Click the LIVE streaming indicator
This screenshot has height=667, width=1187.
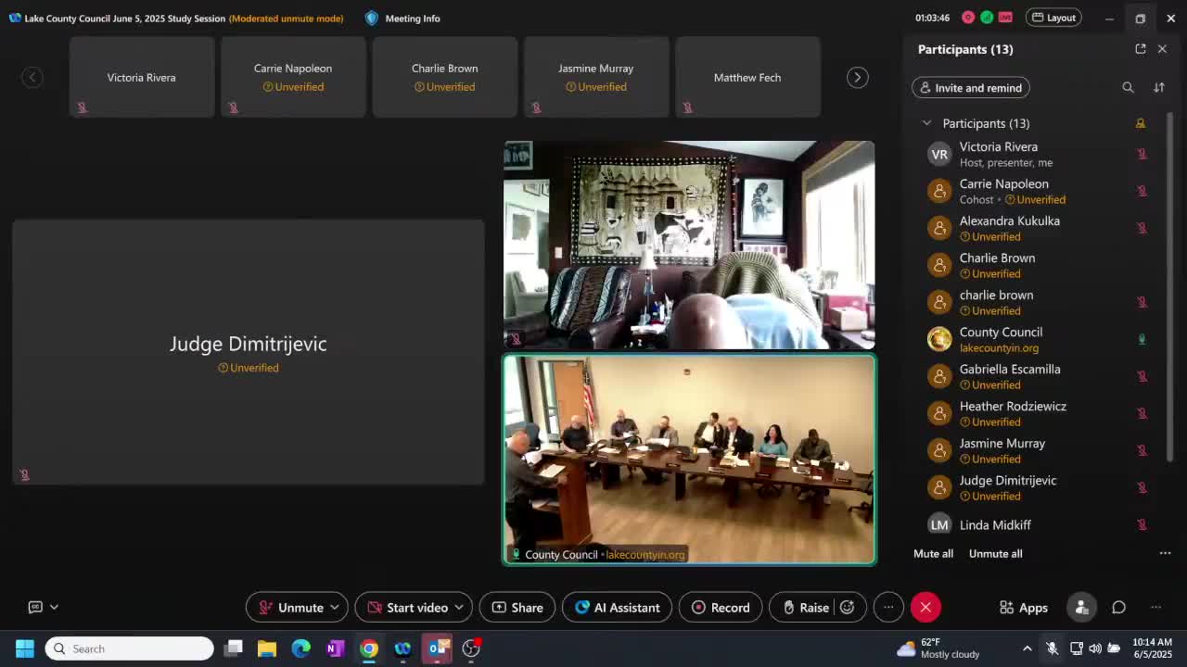click(x=1005, y=18)
